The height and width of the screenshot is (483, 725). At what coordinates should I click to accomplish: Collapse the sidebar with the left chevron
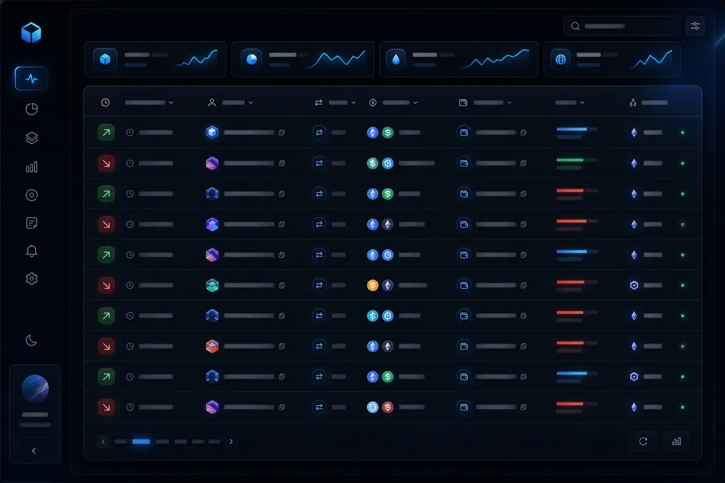34,451
